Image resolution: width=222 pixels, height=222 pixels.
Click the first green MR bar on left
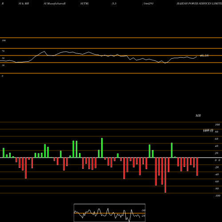[x=4, y=153]
